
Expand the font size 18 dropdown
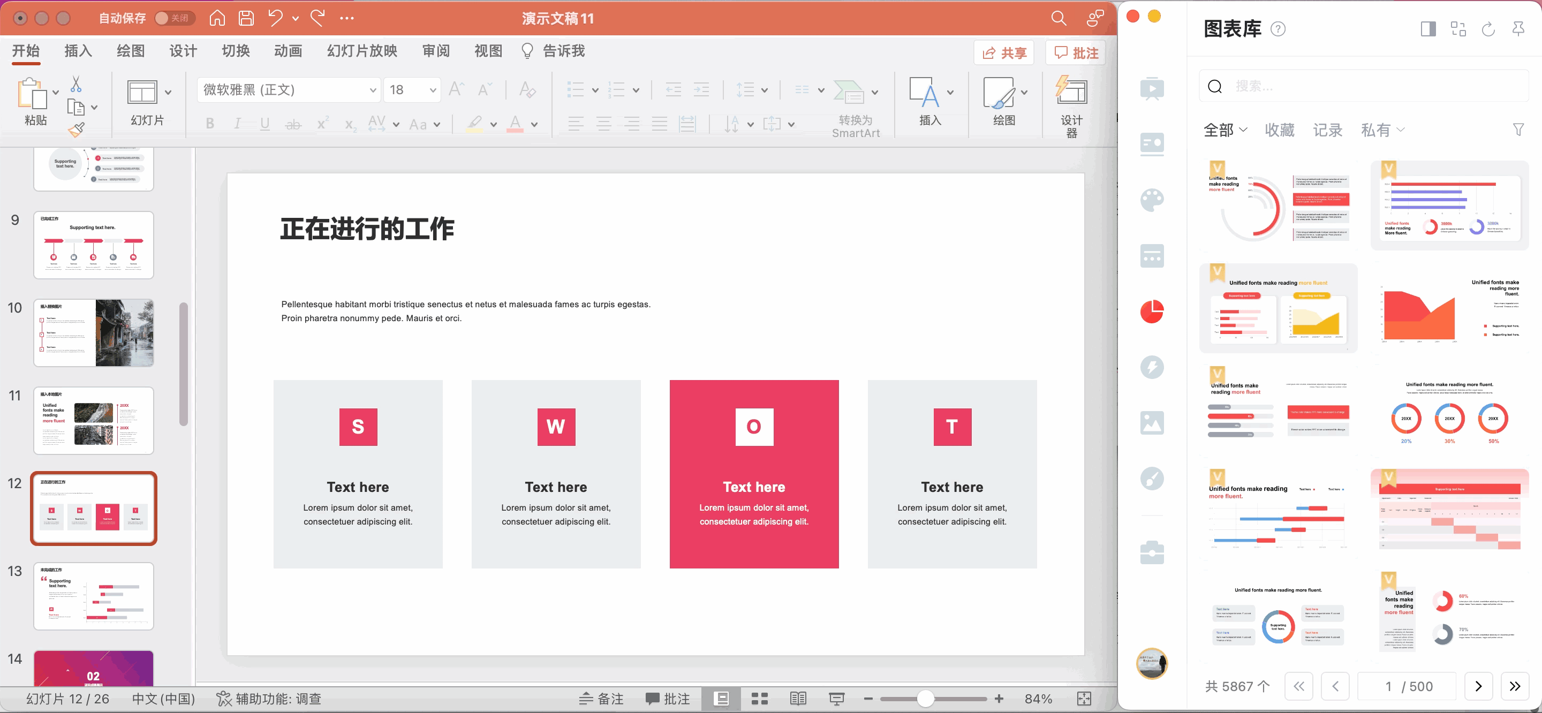click(x=433, y=90)
